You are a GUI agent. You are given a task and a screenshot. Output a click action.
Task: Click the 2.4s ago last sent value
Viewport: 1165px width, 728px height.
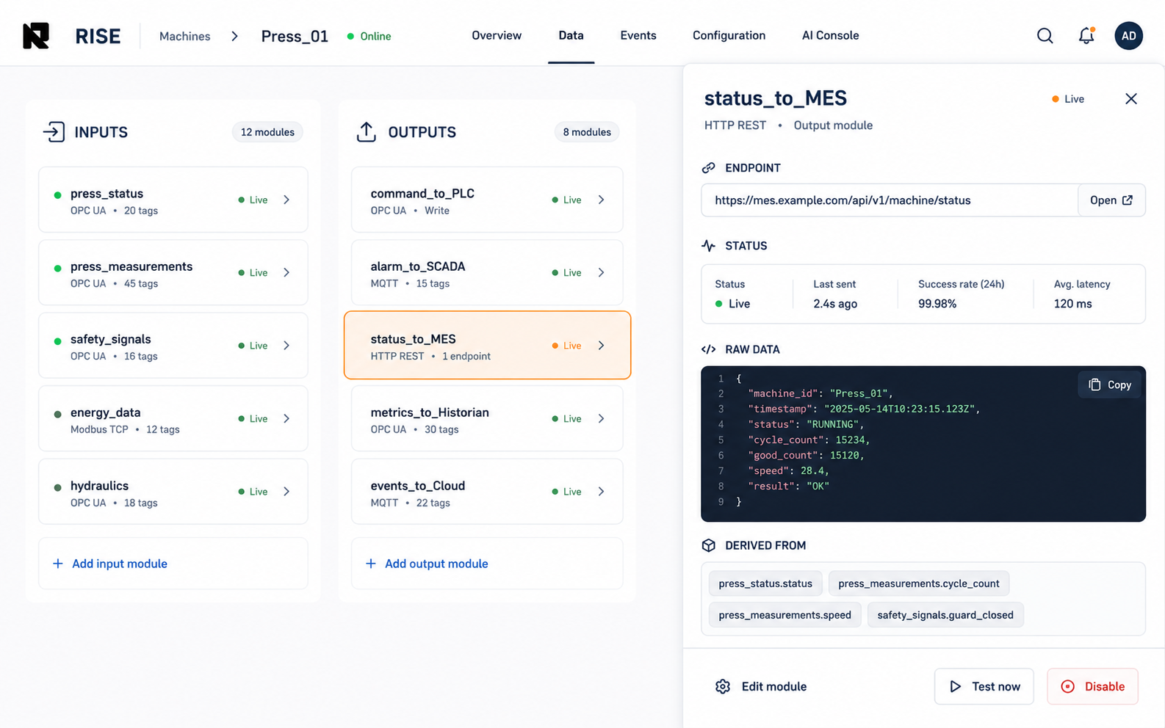click(x=835, y=304)
